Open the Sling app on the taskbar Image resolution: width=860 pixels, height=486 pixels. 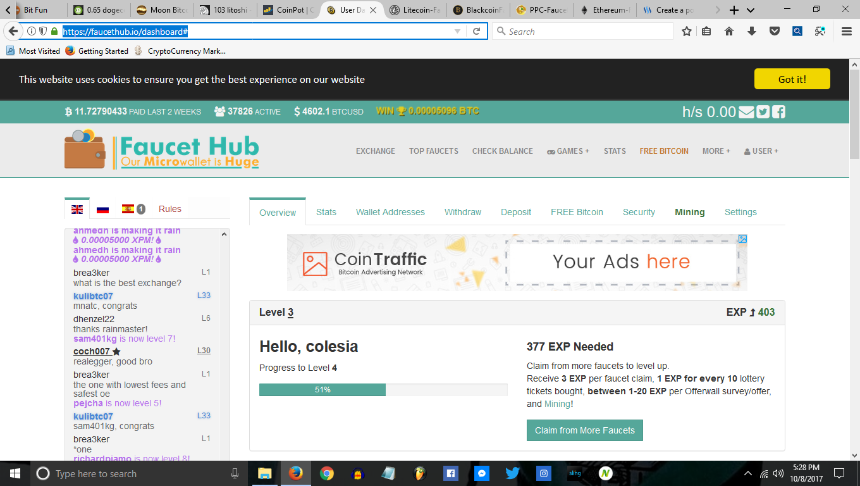pyautogui.click(x=574, y=473)
